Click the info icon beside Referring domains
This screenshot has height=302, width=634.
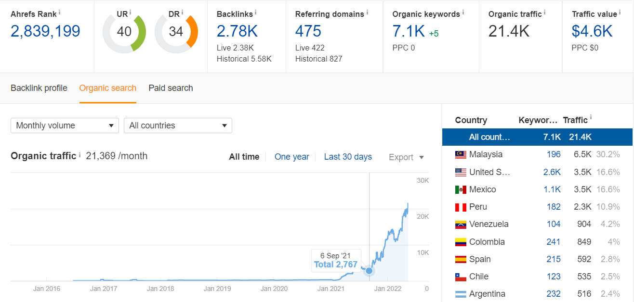[x=367, y=12]
